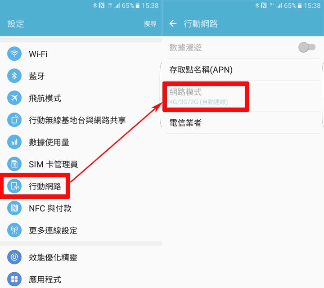
Task: Tap the NFC payment icon
Action: (x=14, y=208)
